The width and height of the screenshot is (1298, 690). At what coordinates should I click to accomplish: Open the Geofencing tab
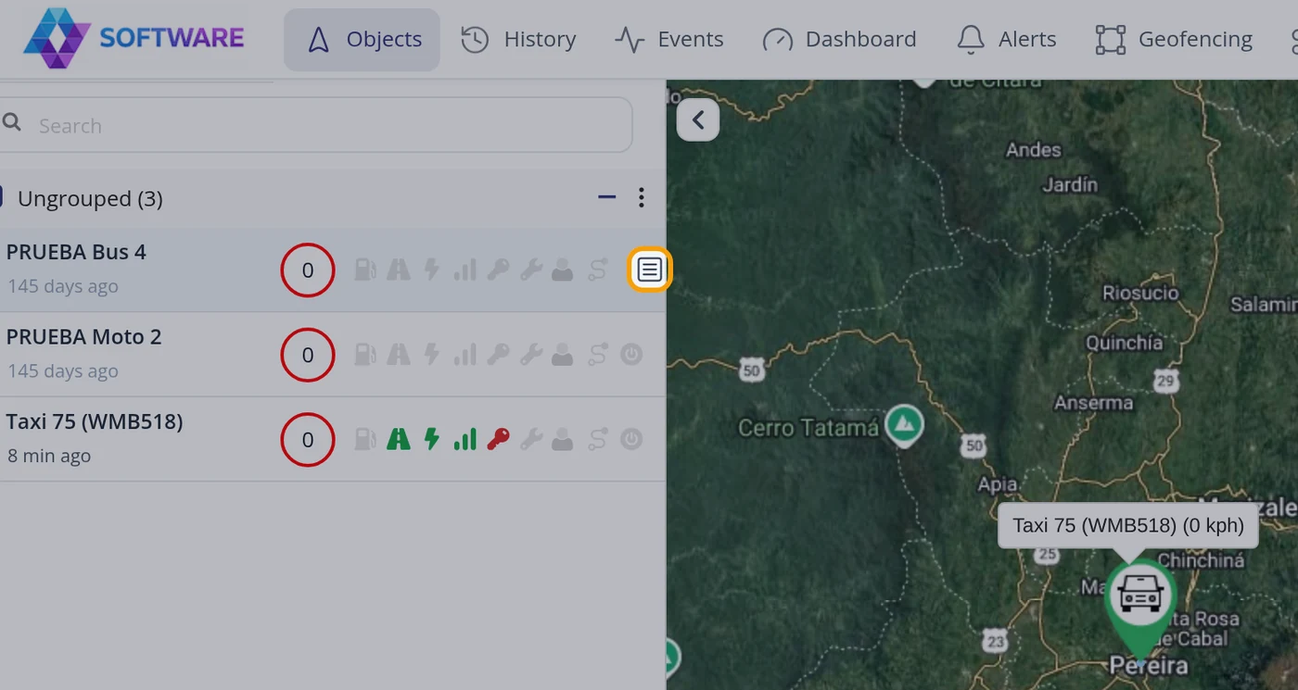(x=1174, y=40)
